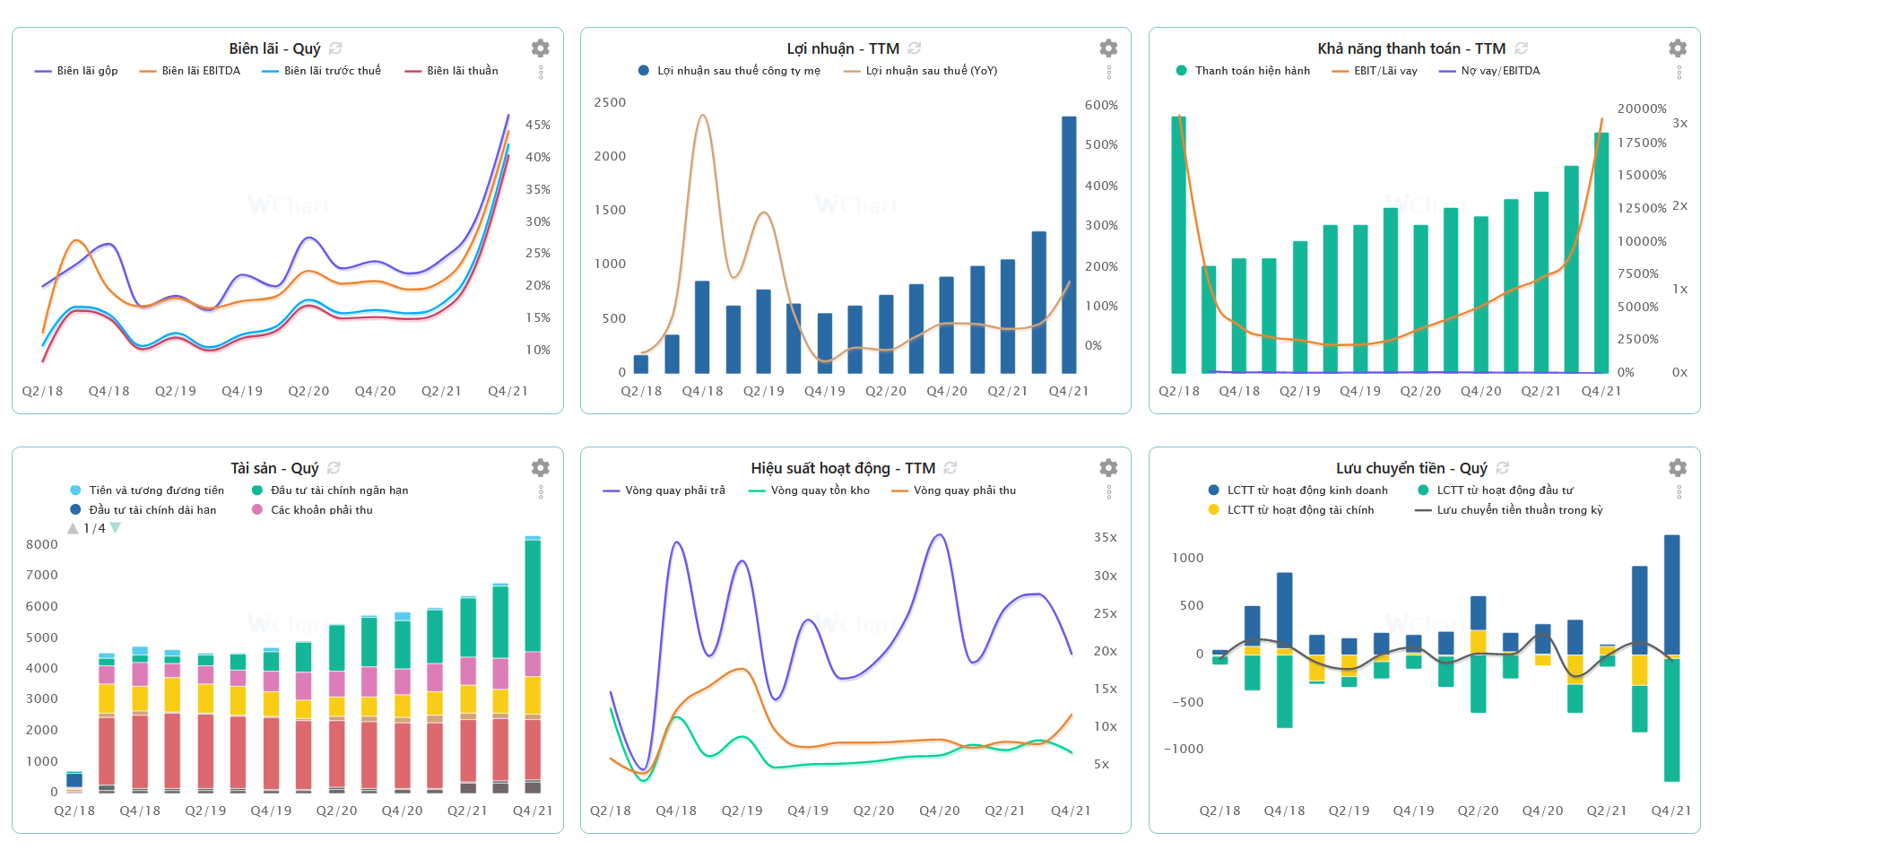The height and width of the screenshot is (850, 1883).
Task: Toggle LCTT từ hoạt động kinh doanh series
Action: click(1297, 490)
